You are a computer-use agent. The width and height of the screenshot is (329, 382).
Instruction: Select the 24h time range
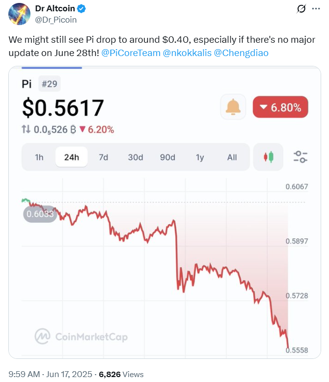[x=72, y=157]
